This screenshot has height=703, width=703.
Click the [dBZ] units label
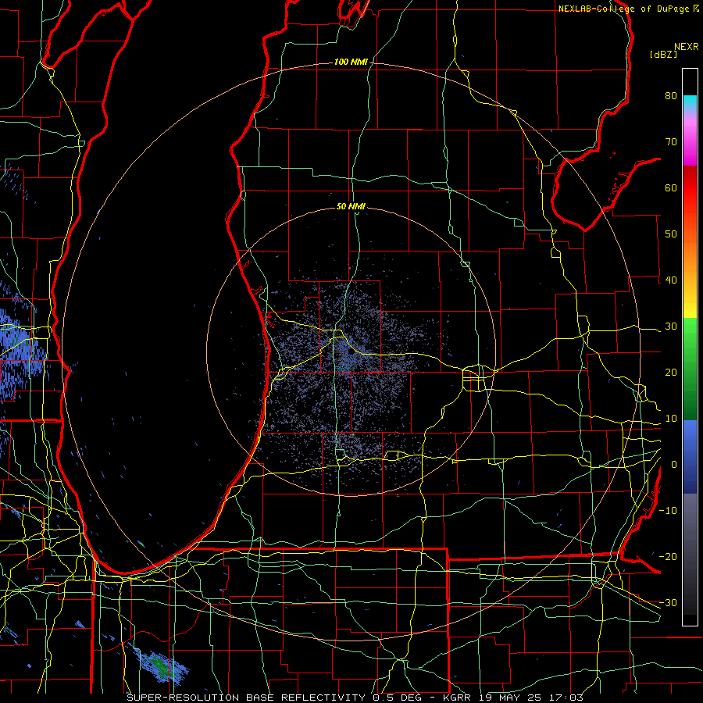(x=663, y=55)
